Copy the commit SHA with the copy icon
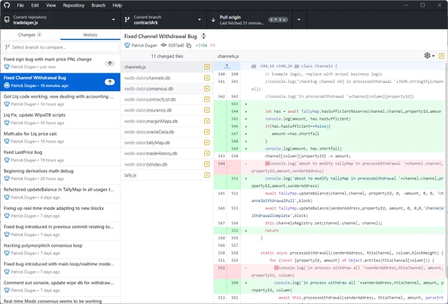 [188, 45]
